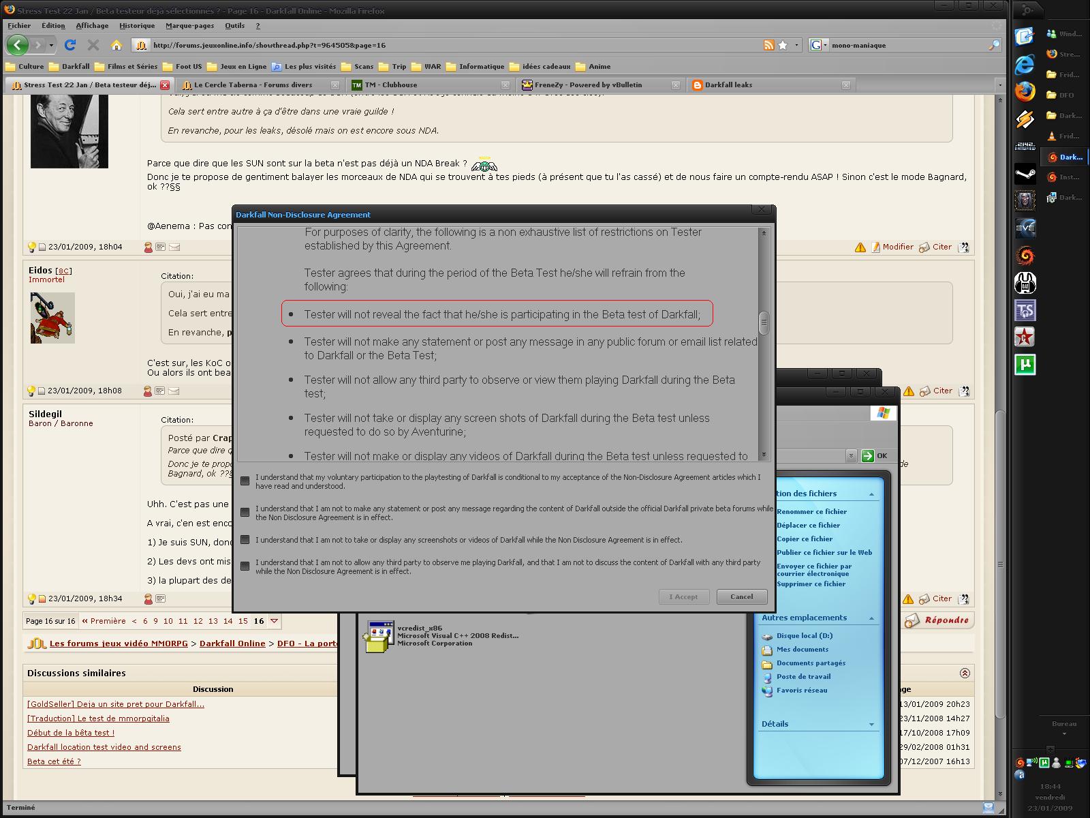
Task: Bookmark page with the star icon
Action: [783, 45]
